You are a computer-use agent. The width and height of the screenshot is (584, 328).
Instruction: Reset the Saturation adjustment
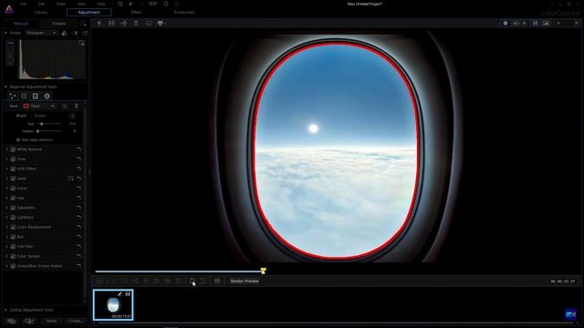point(78,208)
